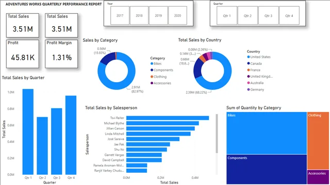330x185 pixels.
Task: Select the Components treemap tile
Action: click(x=267, y=169)
